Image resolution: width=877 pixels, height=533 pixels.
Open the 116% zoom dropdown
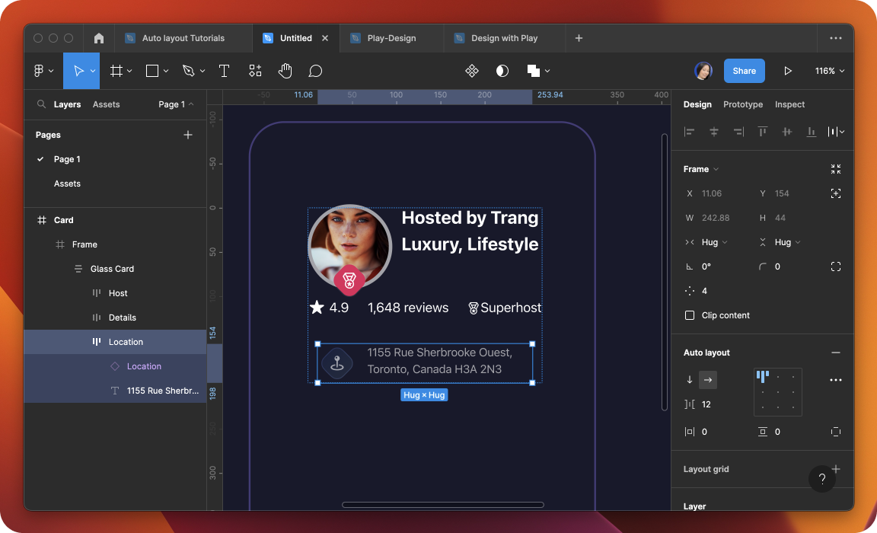tap(830, 71)
